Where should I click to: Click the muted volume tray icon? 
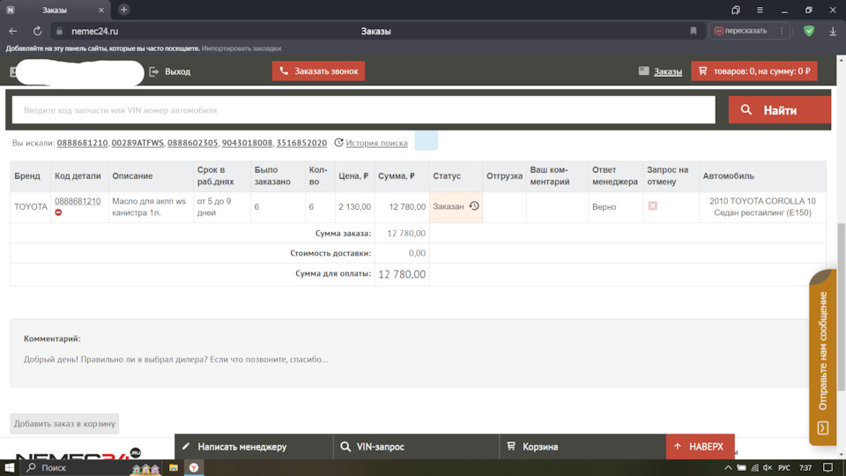click(768, 468)
